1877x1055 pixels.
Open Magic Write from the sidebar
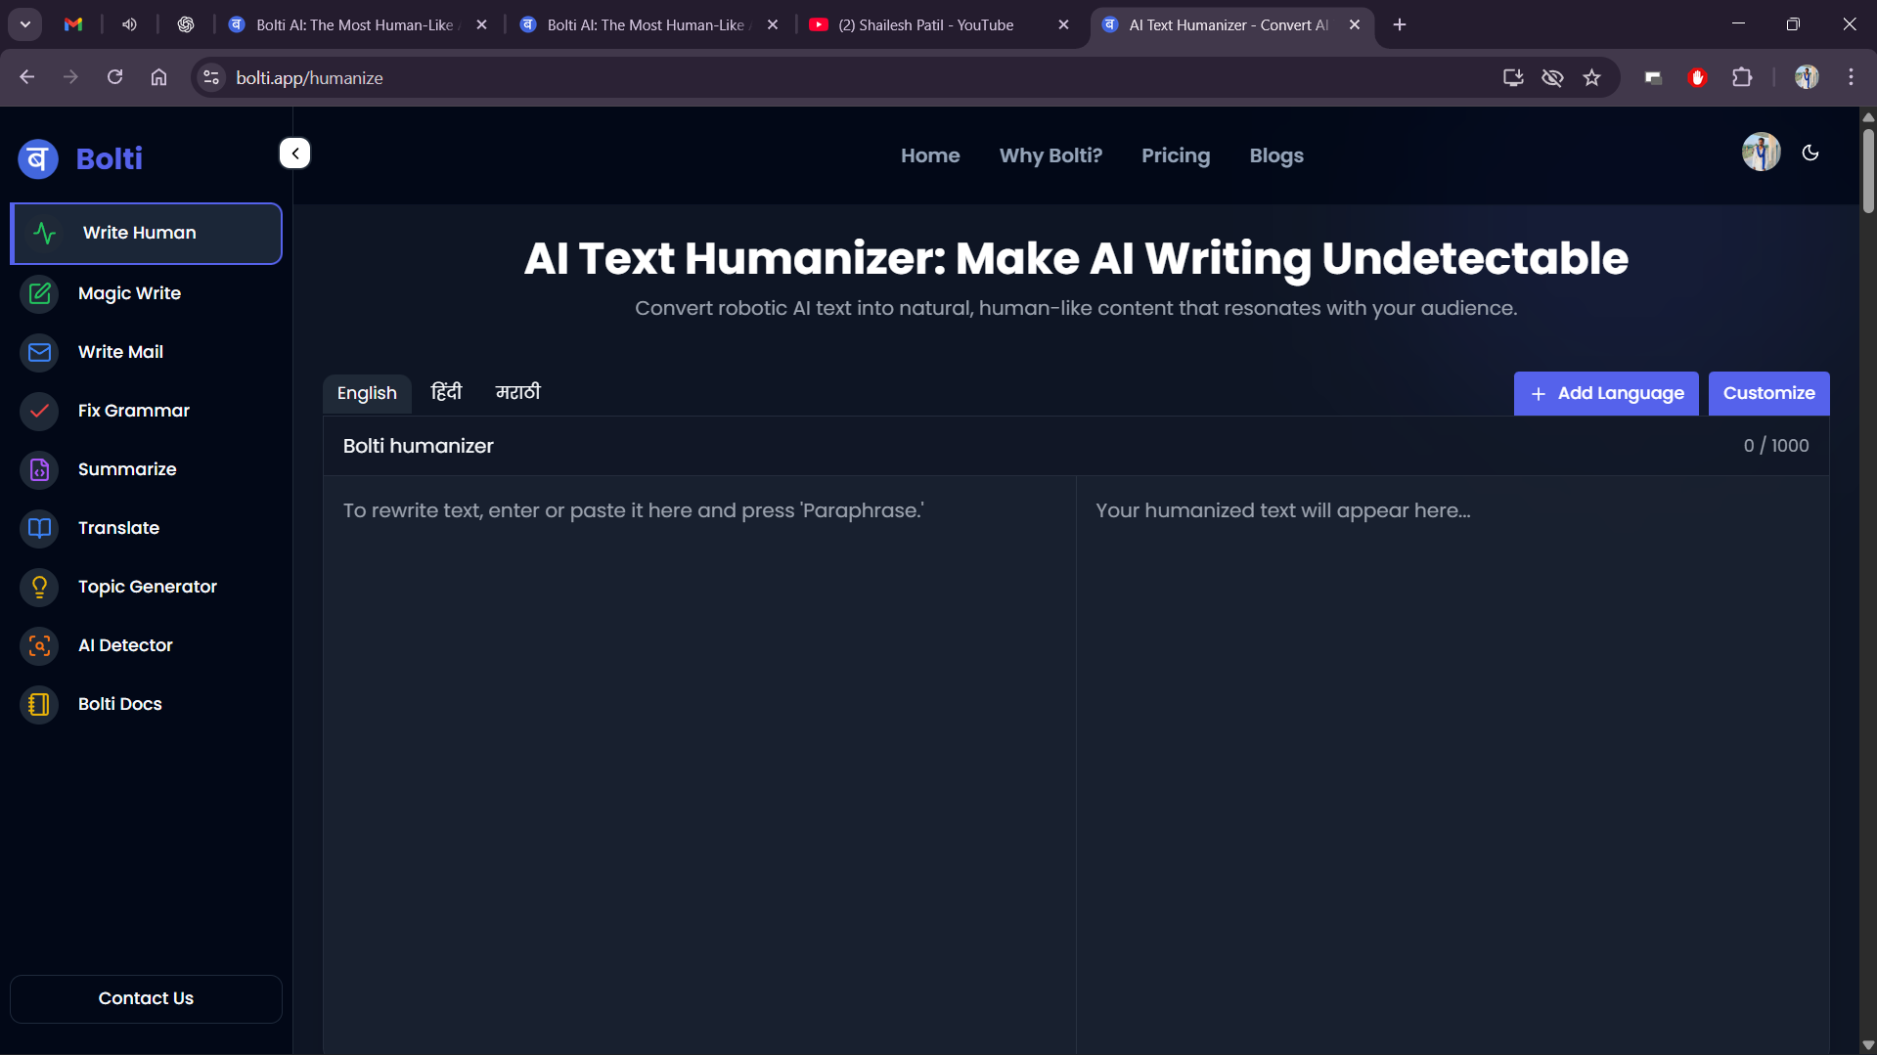pyautogui.click(x=129, y=293)
